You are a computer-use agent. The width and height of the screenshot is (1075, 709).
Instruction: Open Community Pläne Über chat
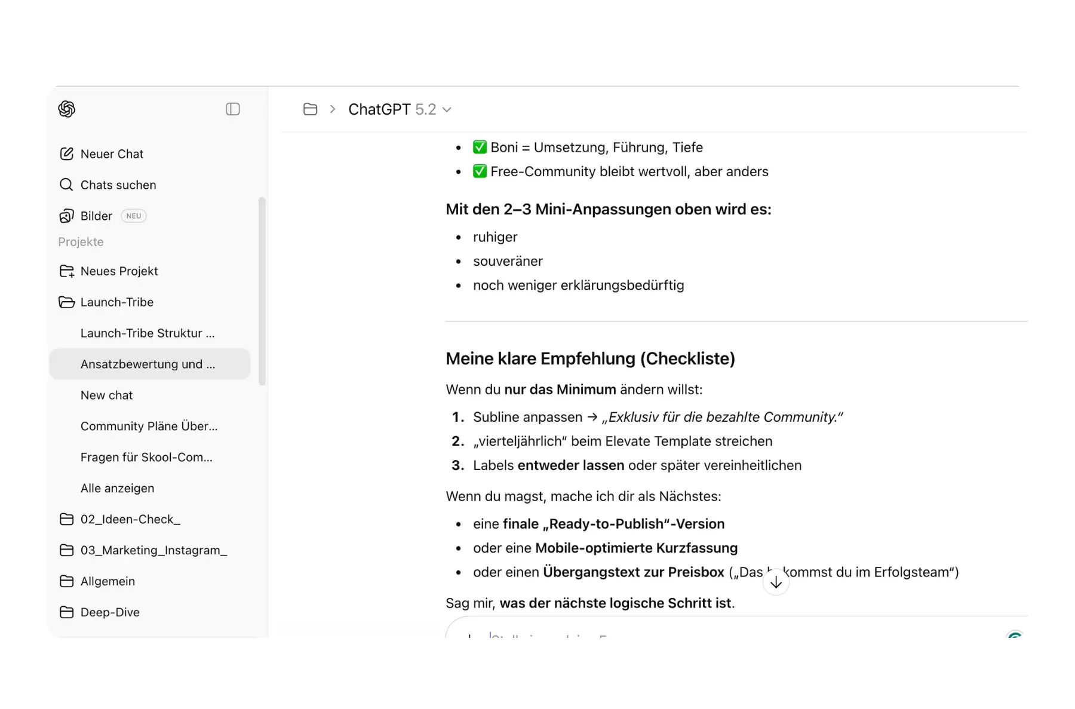149,426
